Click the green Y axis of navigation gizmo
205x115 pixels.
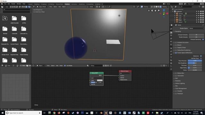coord(164,14)
